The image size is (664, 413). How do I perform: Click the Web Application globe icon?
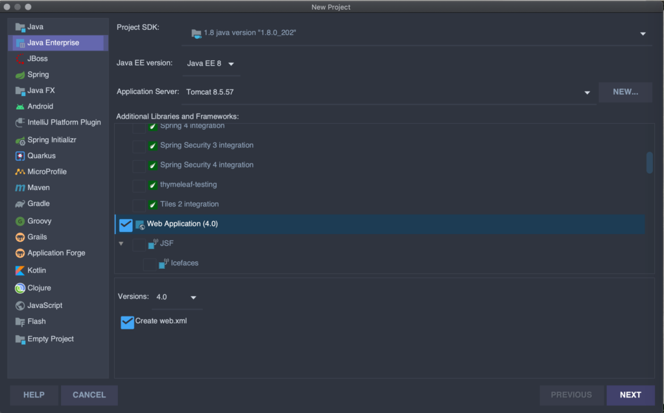[x=140, y=225]
